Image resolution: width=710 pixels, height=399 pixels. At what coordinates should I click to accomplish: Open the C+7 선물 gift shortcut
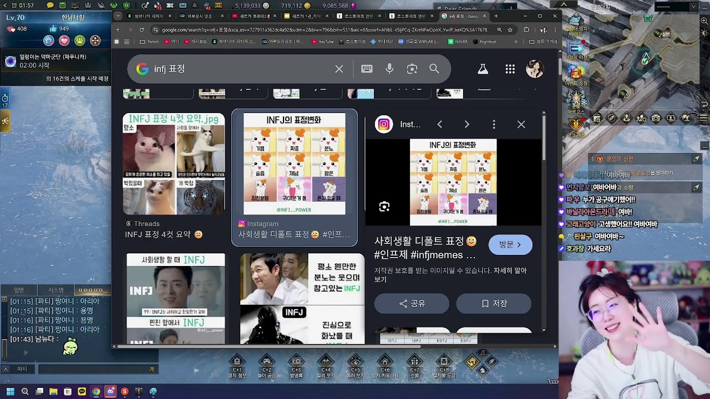point(414,366)
